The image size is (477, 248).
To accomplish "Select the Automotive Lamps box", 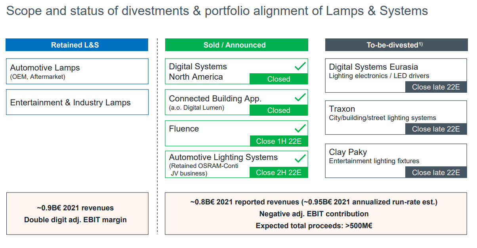I will point(77,71).
